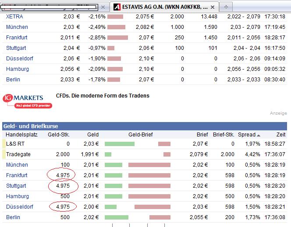The width and height of the screenshot is (291, 227).
Task: Sort by Handelsplatz column header
Action: point(23,135)
